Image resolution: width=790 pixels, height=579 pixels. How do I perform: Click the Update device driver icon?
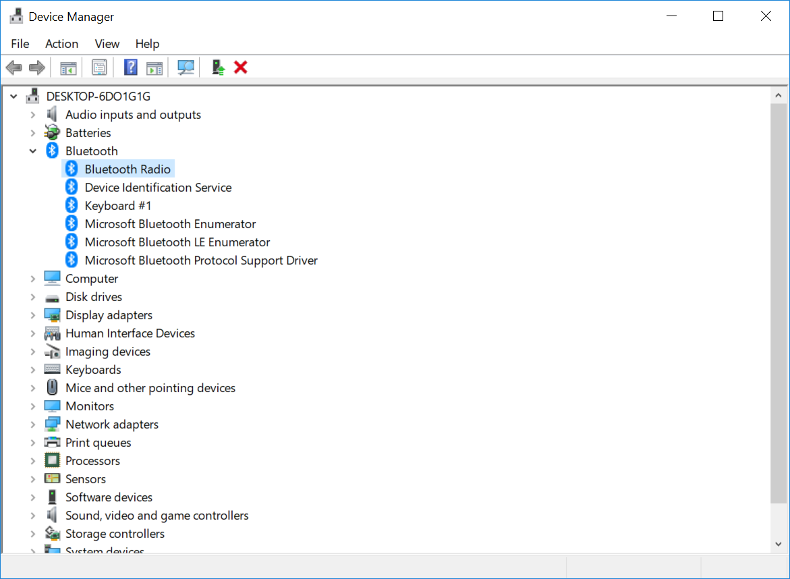tap(218, 67)
